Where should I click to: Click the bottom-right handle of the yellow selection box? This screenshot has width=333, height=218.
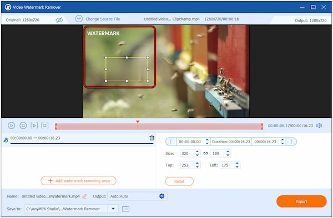148,81
